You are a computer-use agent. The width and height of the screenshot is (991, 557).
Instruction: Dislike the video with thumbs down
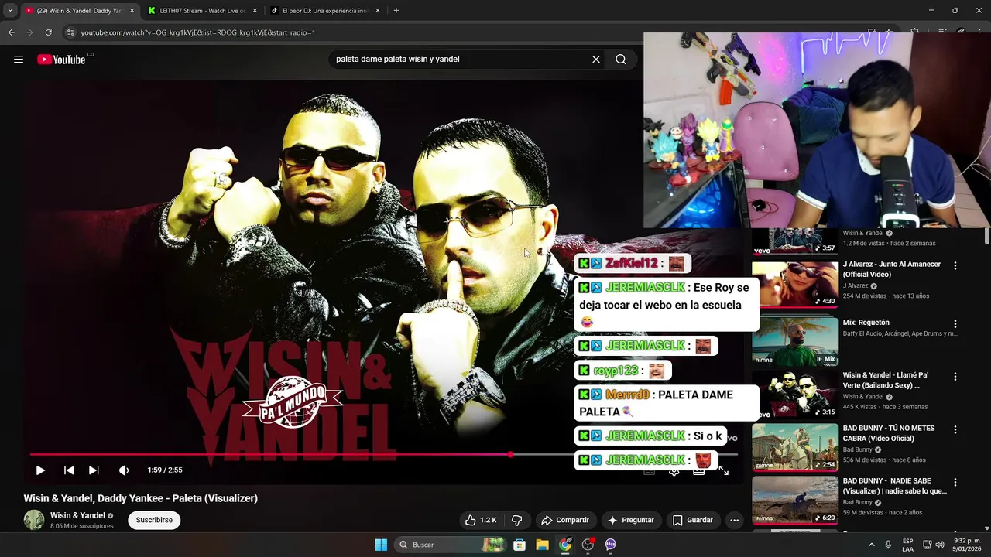[x=516, y=520]
